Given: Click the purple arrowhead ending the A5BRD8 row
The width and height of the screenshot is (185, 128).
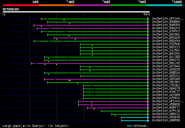Looking at the screenshot, I should click(x=148, y=105).
